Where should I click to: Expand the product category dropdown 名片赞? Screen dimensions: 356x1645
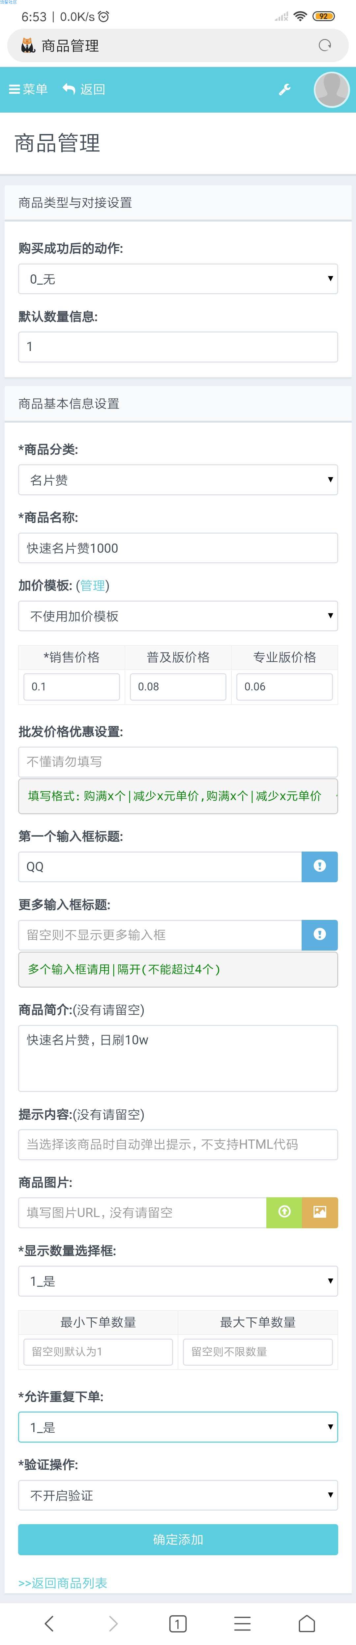click(178, 480)
